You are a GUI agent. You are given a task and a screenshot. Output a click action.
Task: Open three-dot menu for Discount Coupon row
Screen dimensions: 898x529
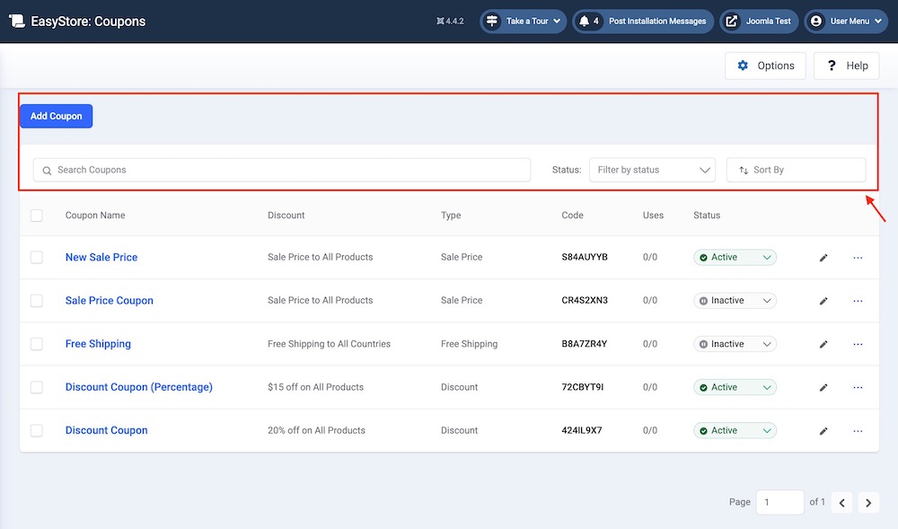click(858, 431)
